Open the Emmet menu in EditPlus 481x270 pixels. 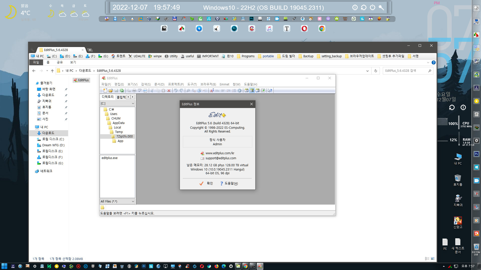coord(224,84)
